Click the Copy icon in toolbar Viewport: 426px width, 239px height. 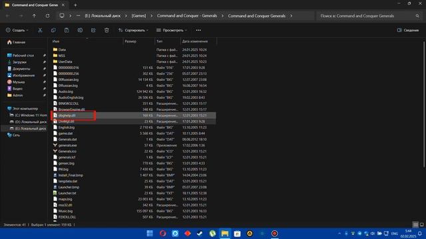tap(53, 31)
